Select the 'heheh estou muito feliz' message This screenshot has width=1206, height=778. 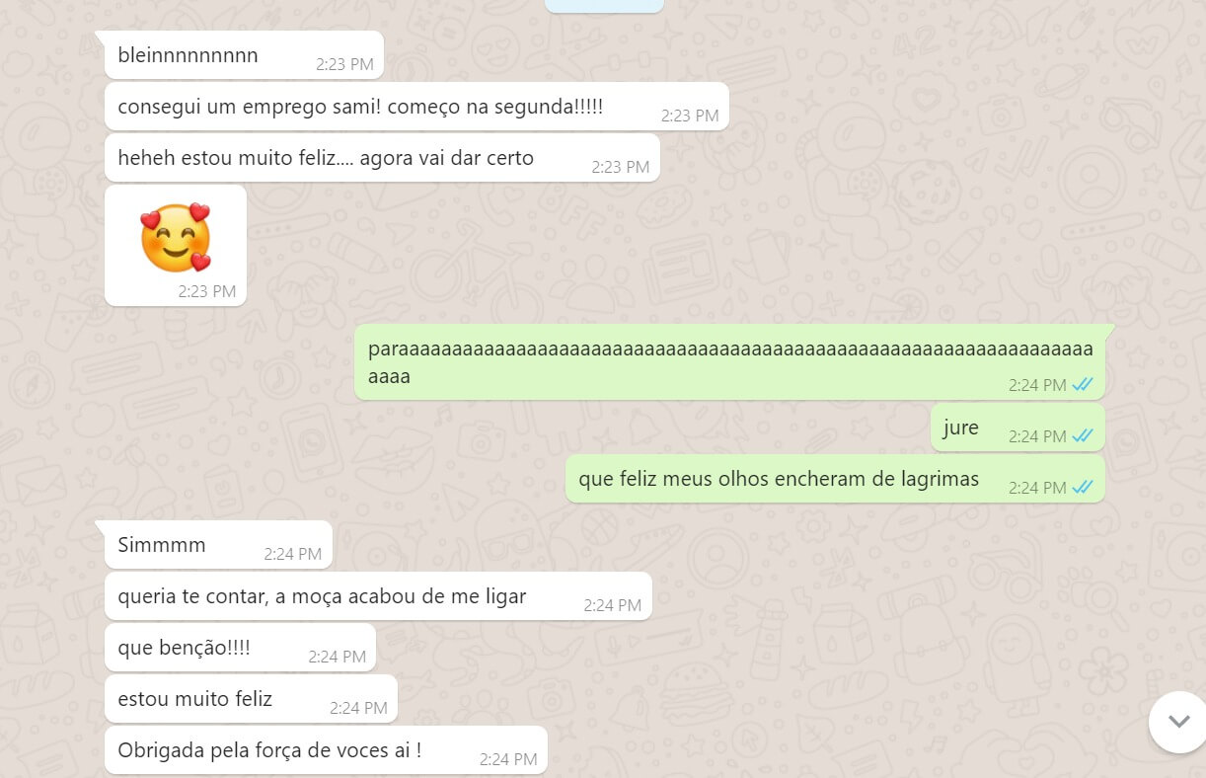coord(382,158)
